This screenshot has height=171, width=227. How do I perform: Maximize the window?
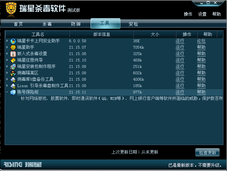point(208,2)
